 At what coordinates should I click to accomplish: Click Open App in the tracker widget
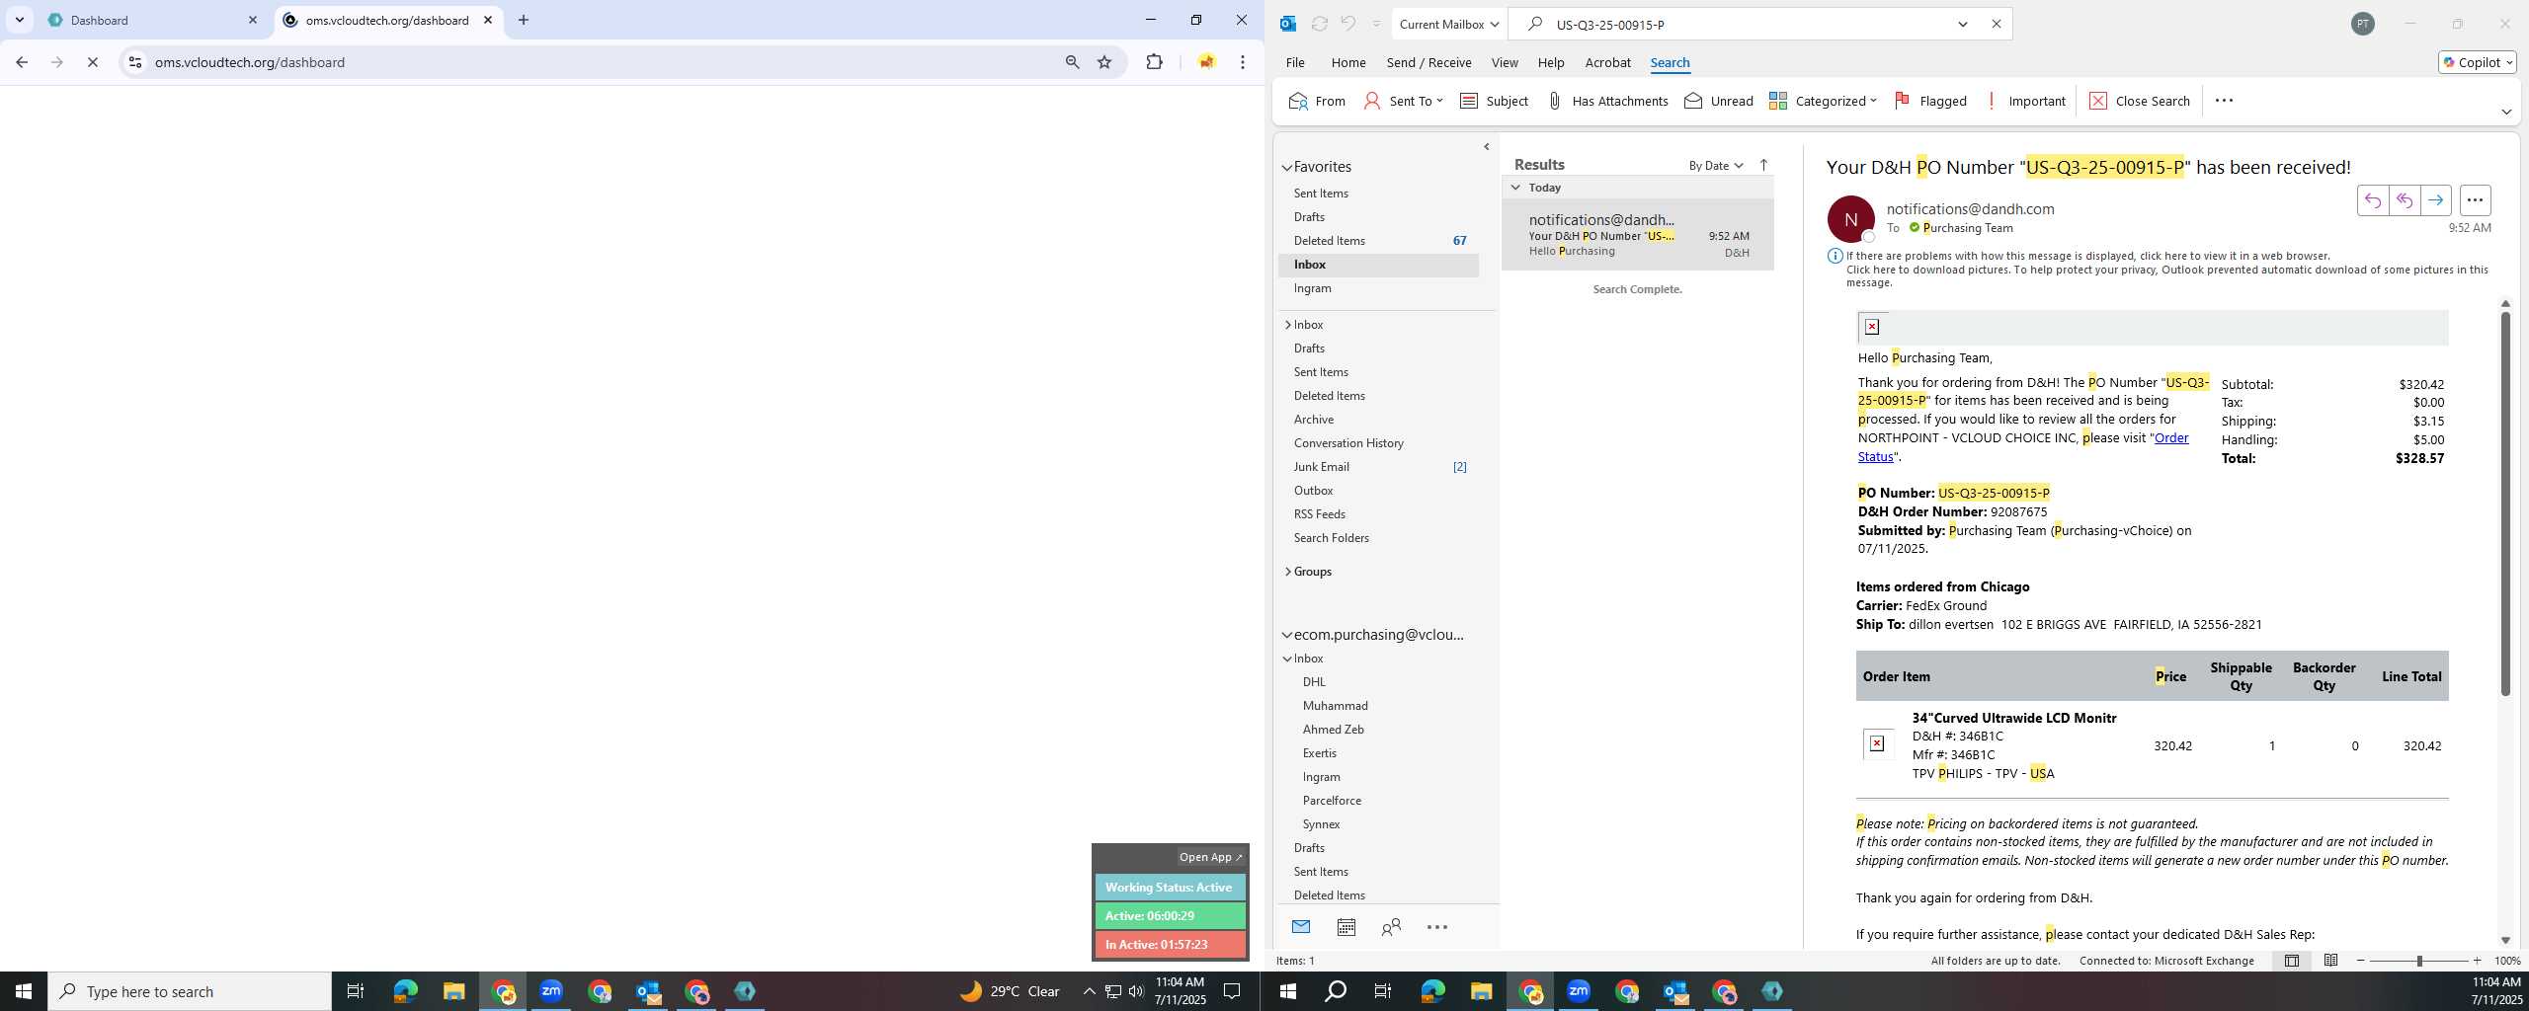pyautogui.click(x=1210, y=857)
